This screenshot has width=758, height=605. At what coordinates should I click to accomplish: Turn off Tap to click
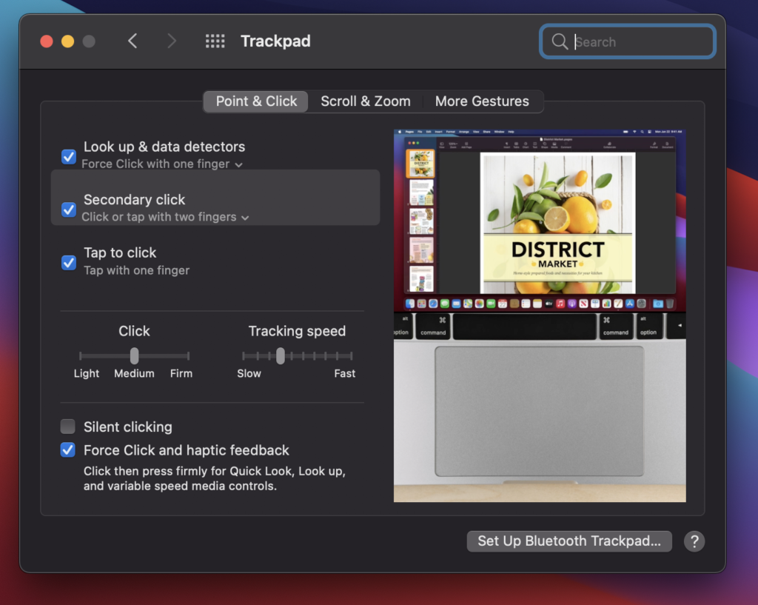click(69, 263)
